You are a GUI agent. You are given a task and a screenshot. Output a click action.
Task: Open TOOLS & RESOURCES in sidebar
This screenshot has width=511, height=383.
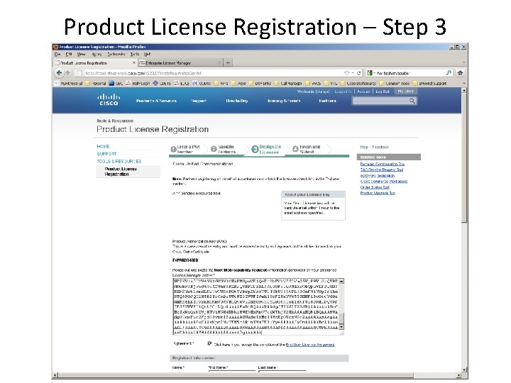pos(119,161)
